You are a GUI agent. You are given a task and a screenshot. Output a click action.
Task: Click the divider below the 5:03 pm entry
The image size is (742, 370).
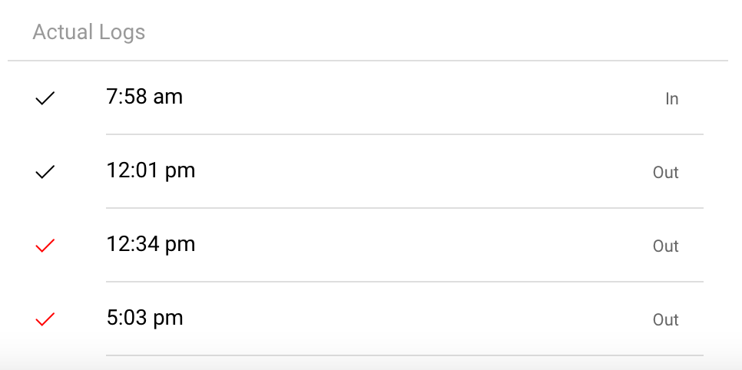click(x=404, y=355)
